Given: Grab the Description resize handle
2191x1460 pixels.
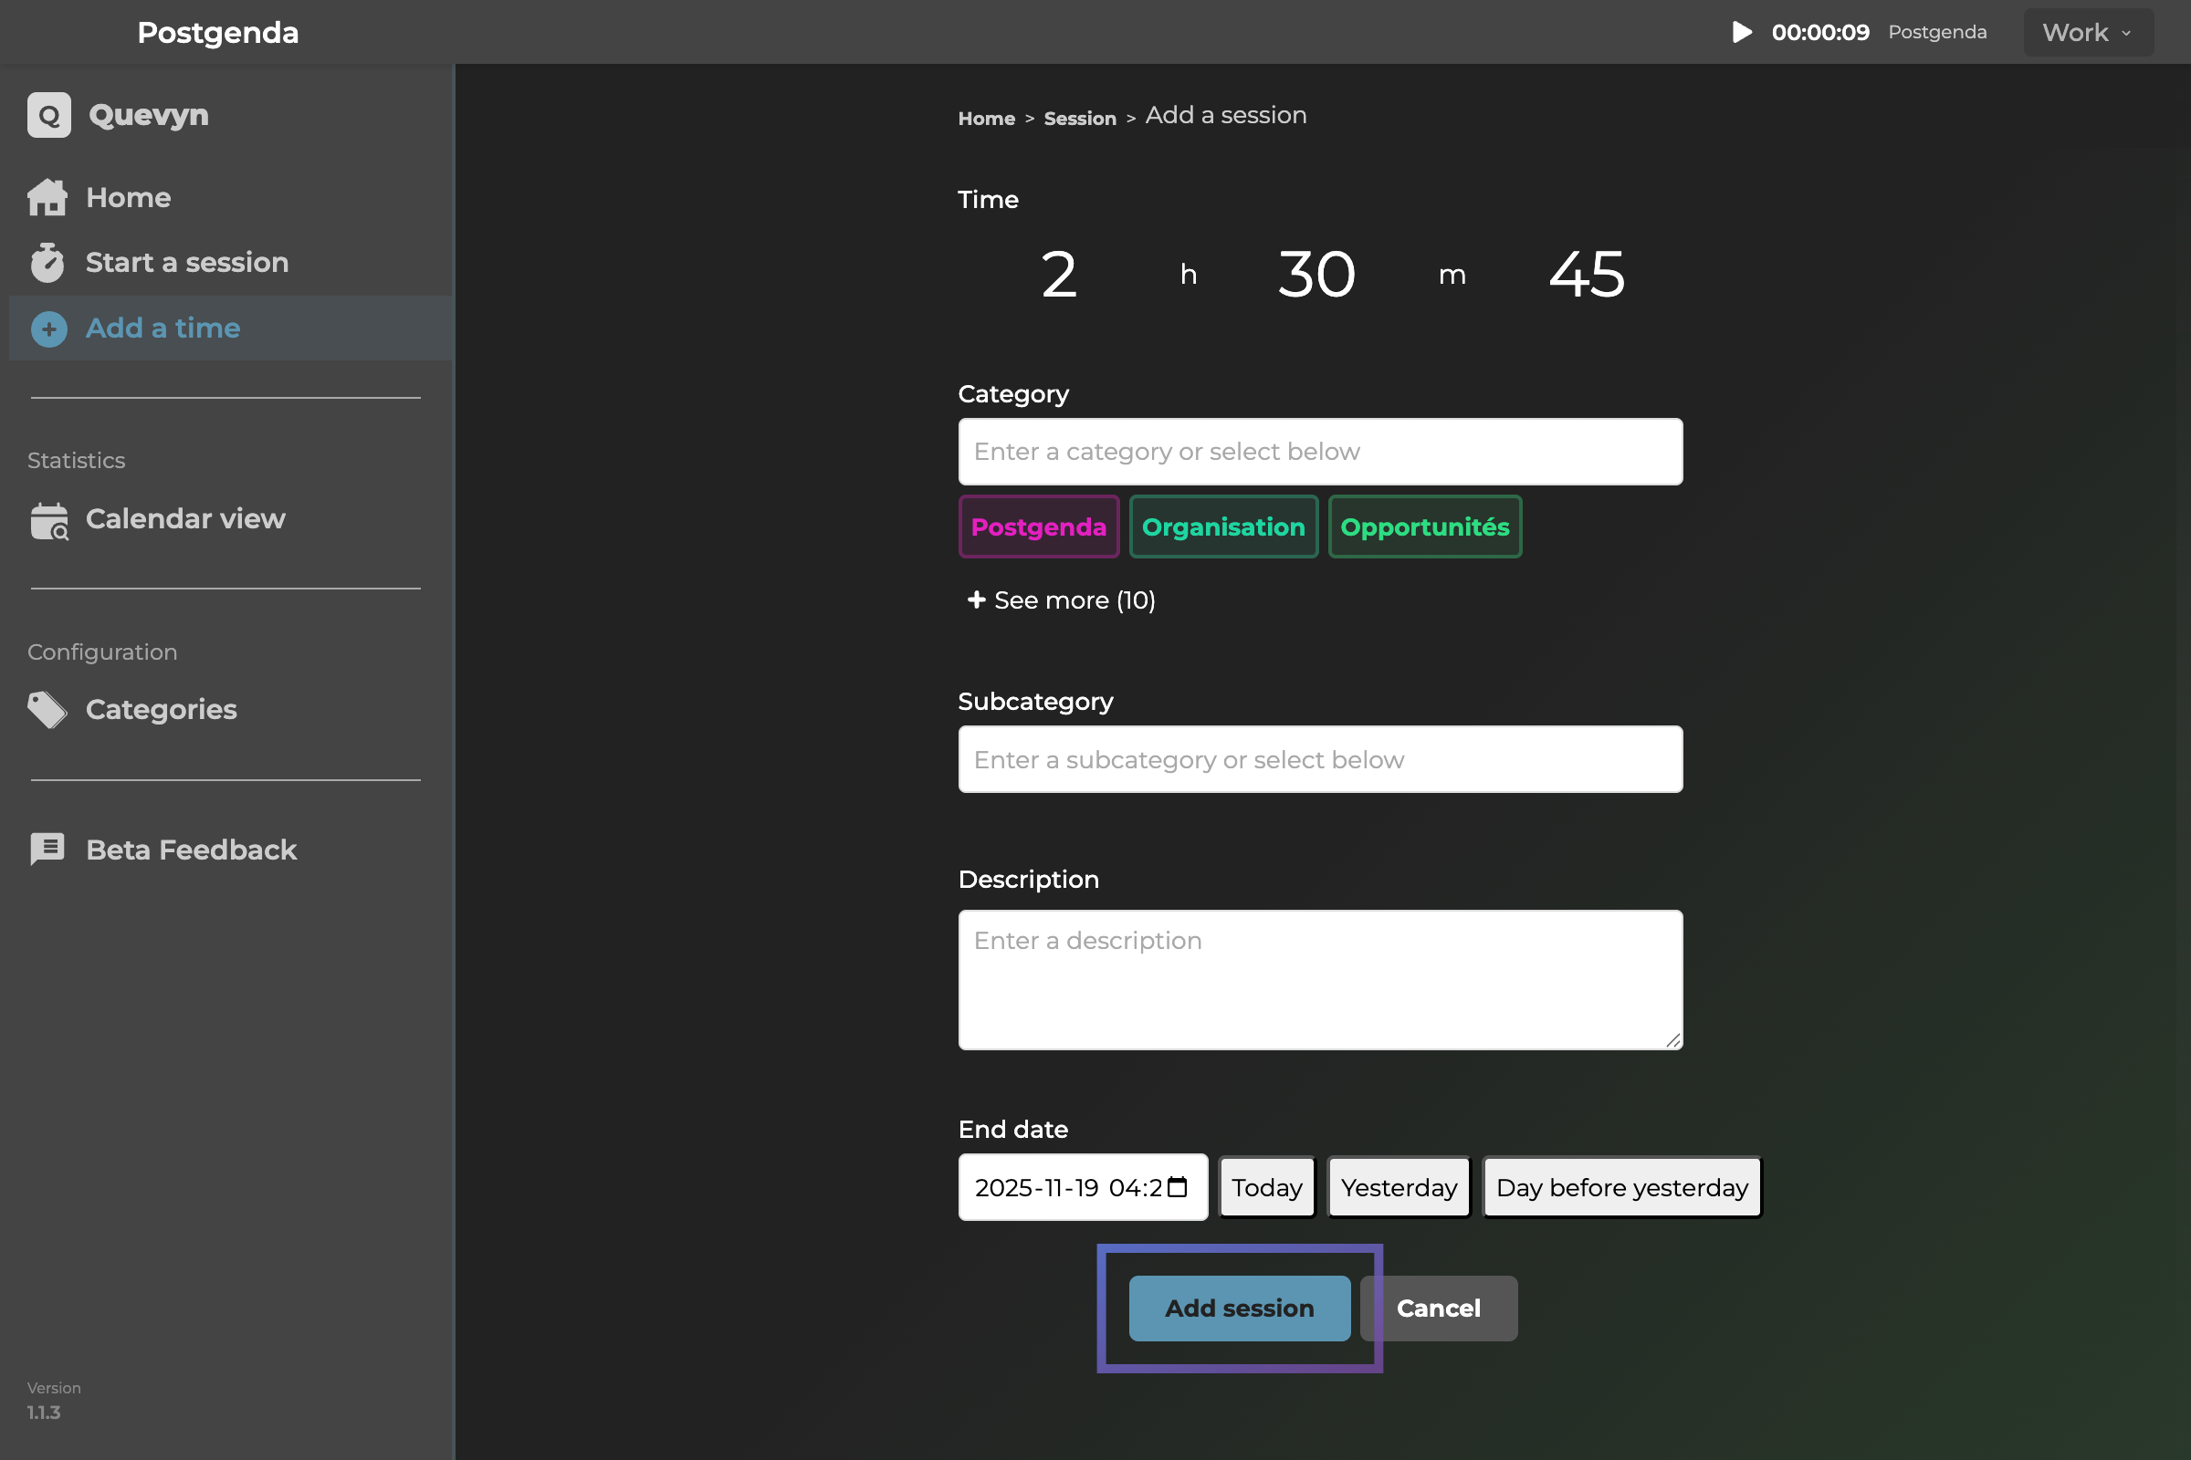Looking at the screenshot, I should tap(1673, 1040).
